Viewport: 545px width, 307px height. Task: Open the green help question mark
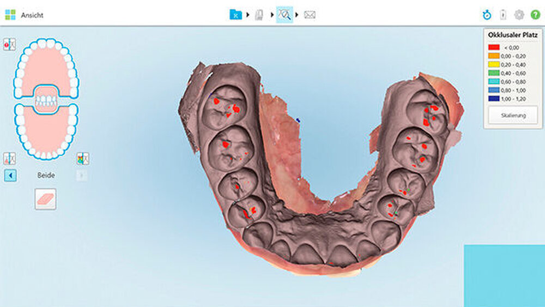(535, 15)
